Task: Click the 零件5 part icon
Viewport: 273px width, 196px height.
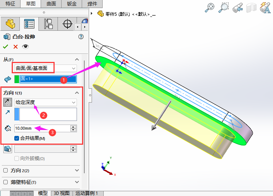Action: pyautogui.click(x=100, y=14)
